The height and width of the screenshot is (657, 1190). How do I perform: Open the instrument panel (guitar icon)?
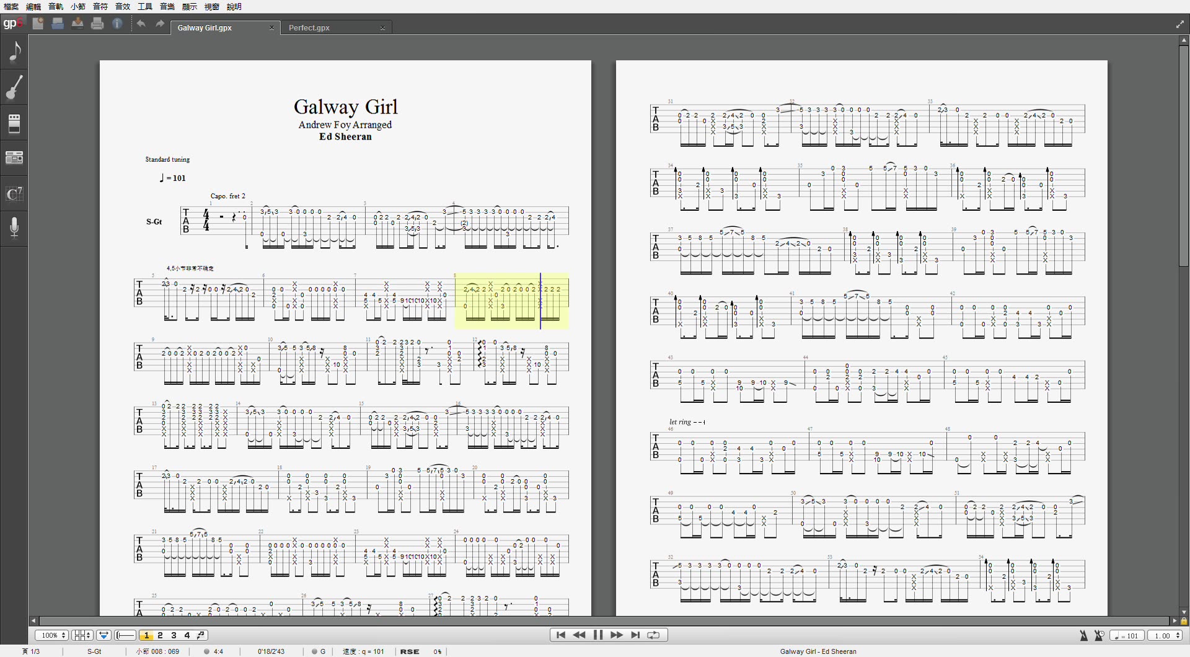14,87
